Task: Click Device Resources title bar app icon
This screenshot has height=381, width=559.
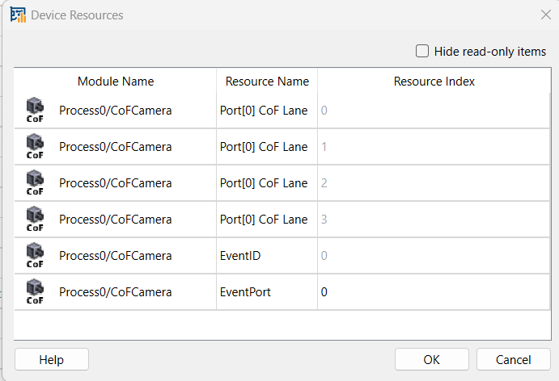Action: pyautogui.click(x=18, y=15)
